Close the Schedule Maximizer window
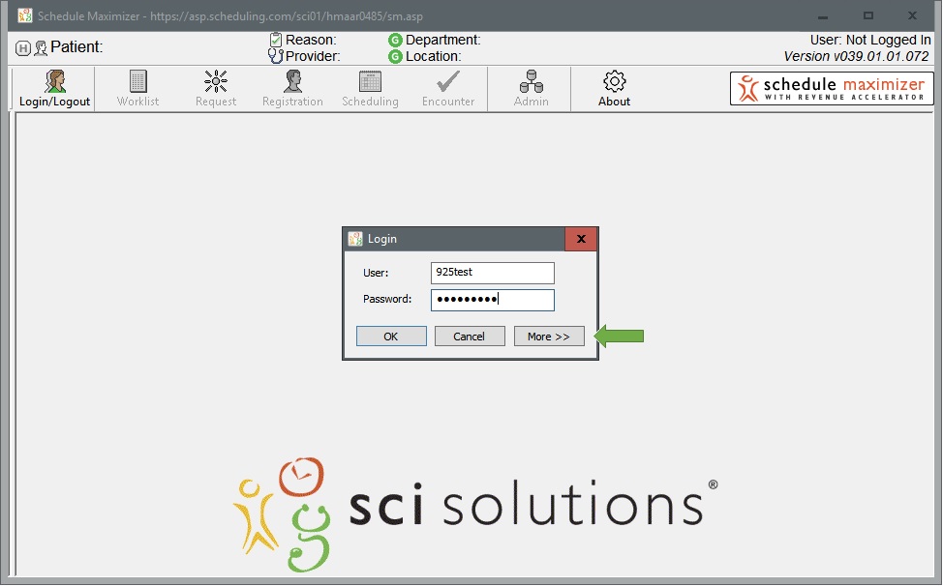 tap(912, 16)
